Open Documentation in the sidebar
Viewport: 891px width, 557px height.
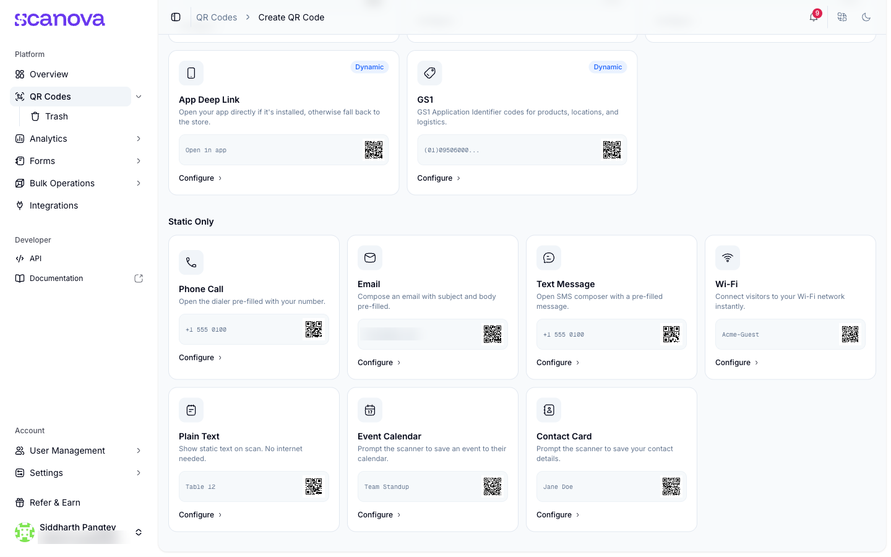[79, 278]
